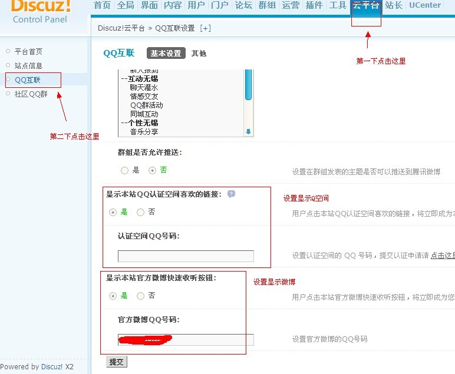Screen dimensions: 455x374
Task: Select the 云平台 top menu
Action: pos(366,5)
